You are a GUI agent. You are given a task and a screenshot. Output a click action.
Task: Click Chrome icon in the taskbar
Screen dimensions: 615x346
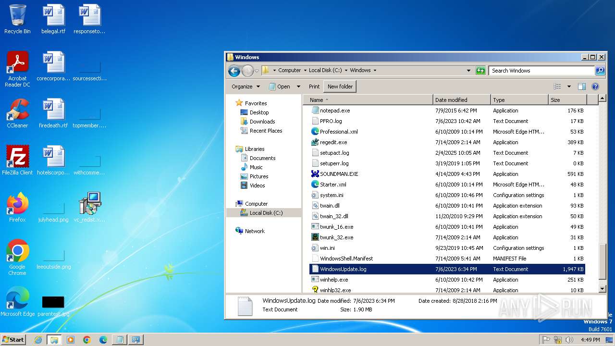point(87,340)
